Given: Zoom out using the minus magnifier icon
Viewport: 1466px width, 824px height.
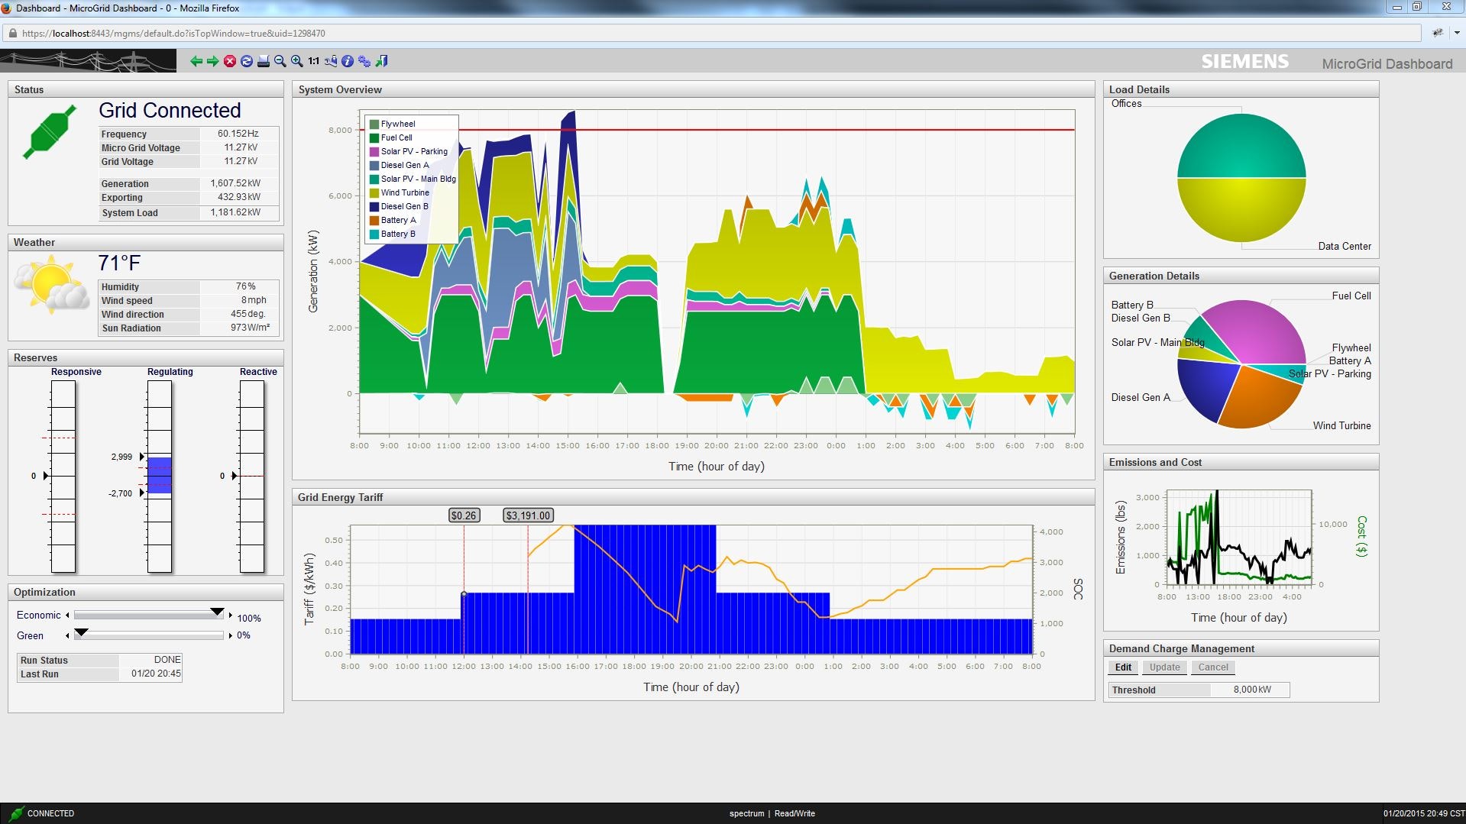Looking at the screenshot, I should point(280,61).
